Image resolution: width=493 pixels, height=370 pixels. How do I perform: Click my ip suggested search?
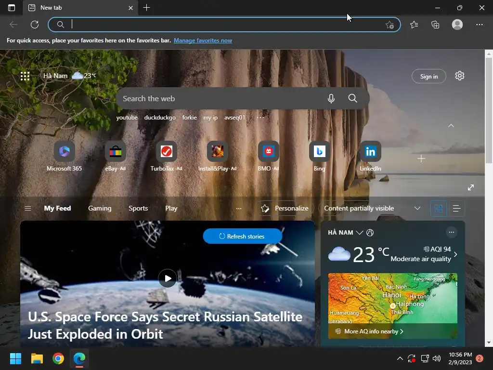point(210,118)
